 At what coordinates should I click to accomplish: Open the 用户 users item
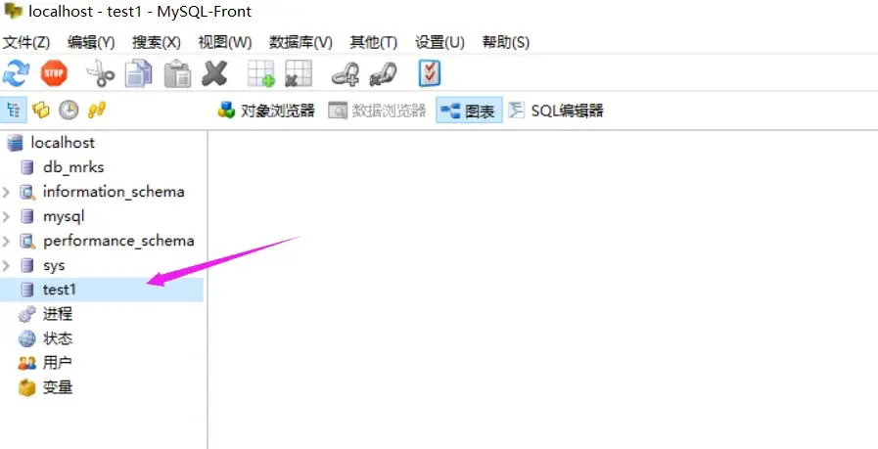pyautogui.click(x=45, y=363)
